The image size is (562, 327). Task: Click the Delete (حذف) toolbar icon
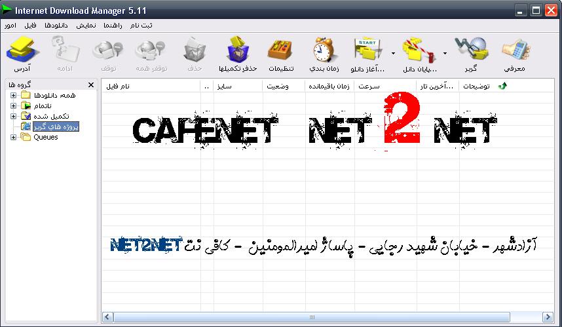coord(195,50)
